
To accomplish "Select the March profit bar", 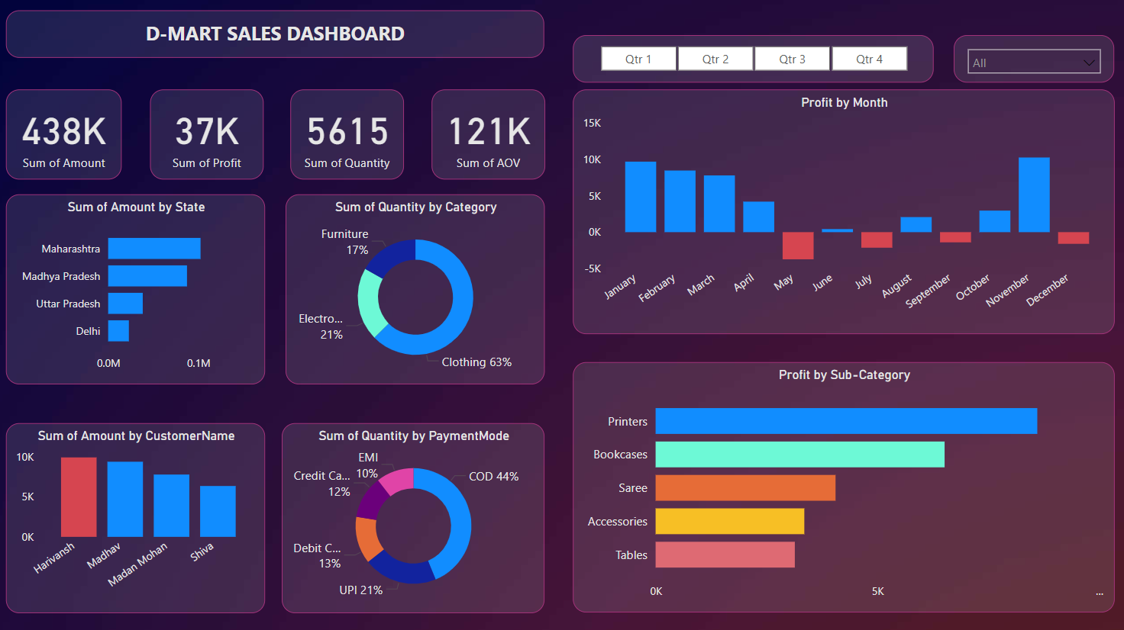I will click(x=719, y=204).
